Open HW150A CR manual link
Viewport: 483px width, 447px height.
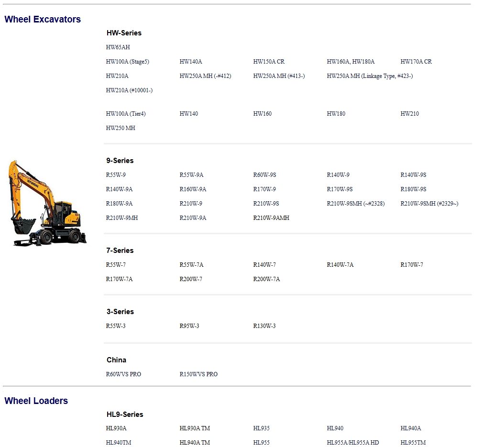tap(269, 62)
